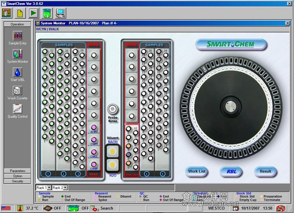294x213 pixels.
Task: Click the Std/Ctrl rack label
Action: [x=132, y=174]
